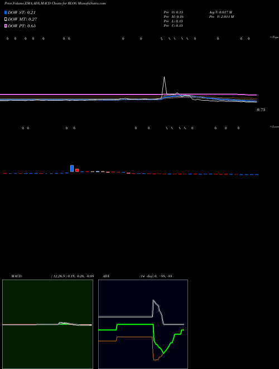
Task: Click the white price spike peak
Action: click(164, 77)
